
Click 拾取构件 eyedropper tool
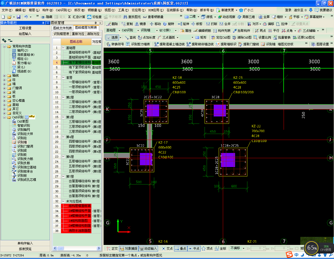point(242,30)
